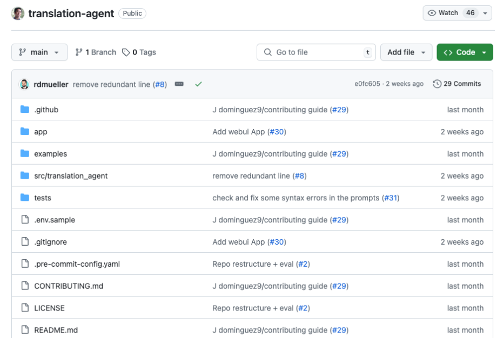Open the Watch notifications dropdown arrow
The height and width of the screenshot is (338, 497).
(x=485, y=13)
